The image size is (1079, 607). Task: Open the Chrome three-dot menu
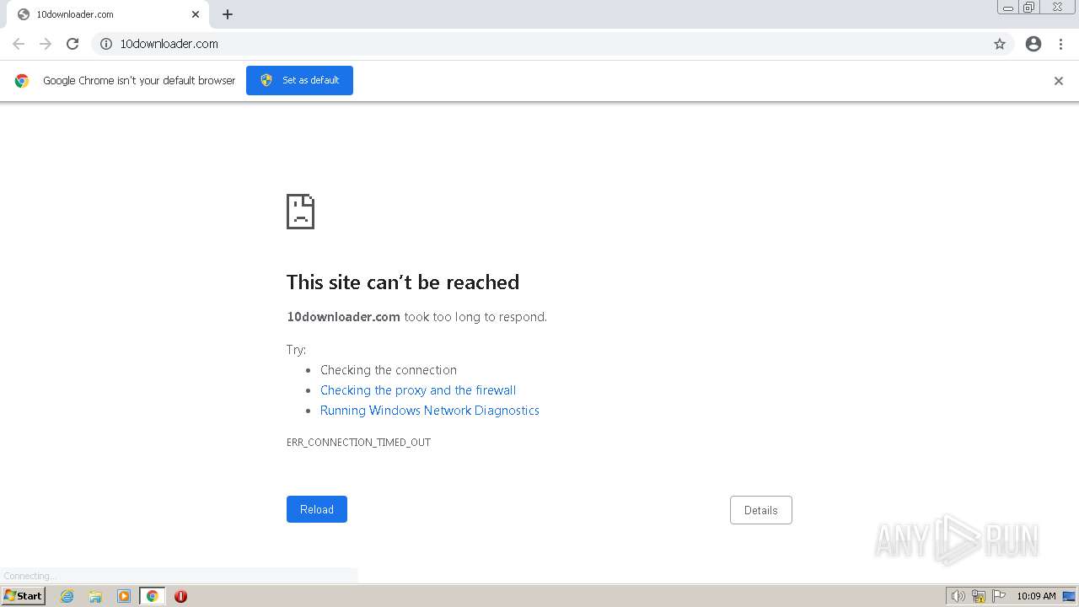click(1061, 44)
